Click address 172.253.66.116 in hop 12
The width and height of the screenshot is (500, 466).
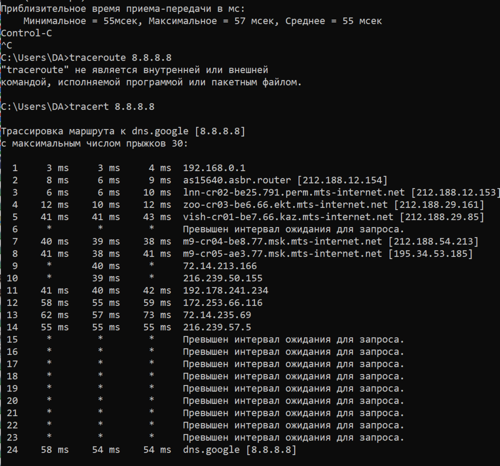click(222, 302)
